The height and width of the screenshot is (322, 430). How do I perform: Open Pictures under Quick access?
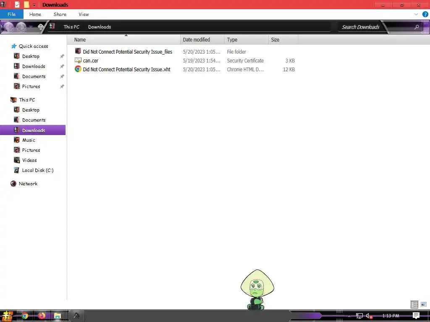click(31, 86)
